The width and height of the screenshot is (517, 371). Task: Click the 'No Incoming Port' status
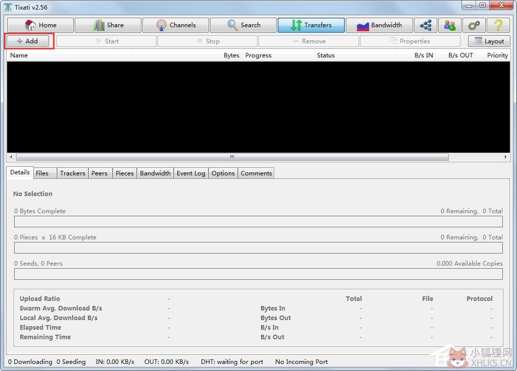point(301,362)
